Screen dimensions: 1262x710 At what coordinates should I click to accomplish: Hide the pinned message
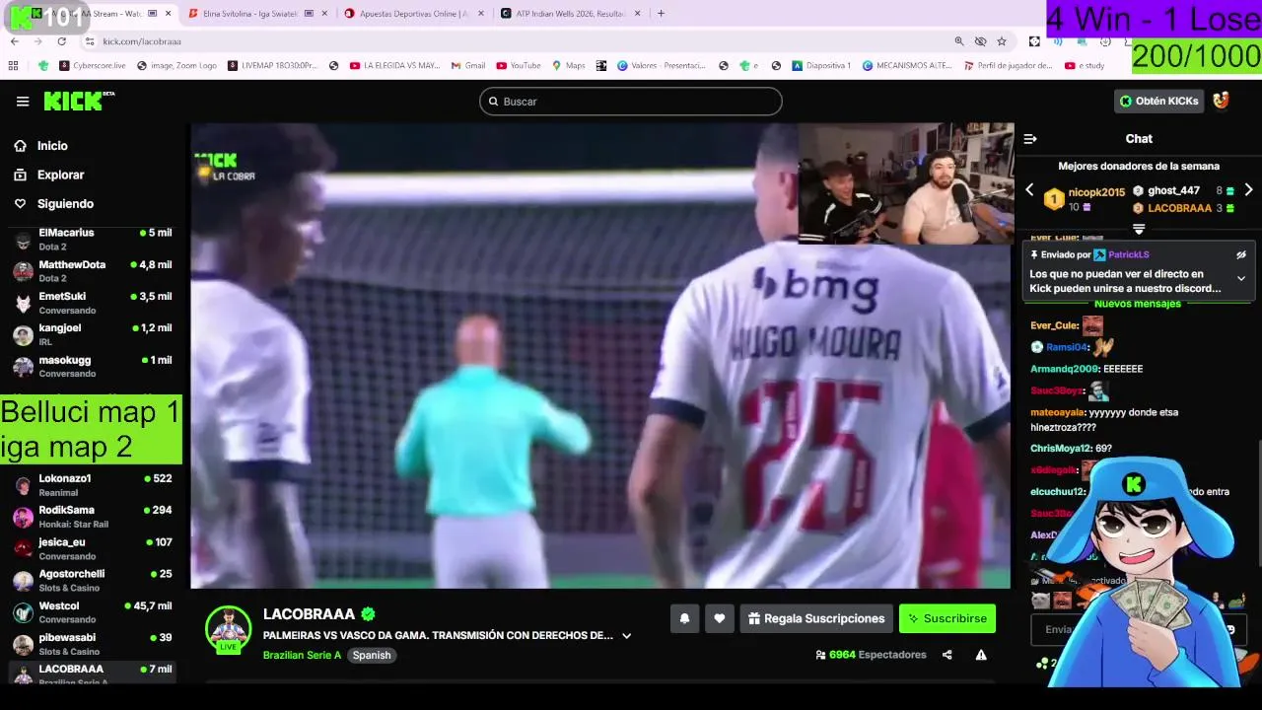click(x=1241, y=254)
